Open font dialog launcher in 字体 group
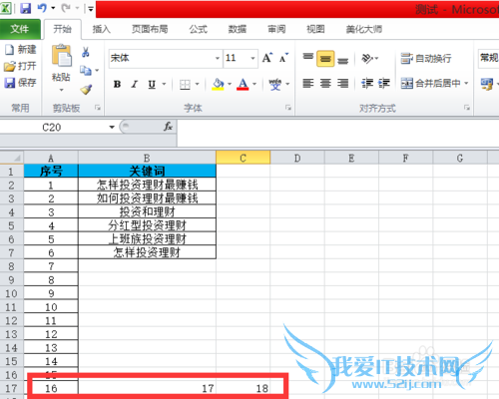 tap(288, 108)
